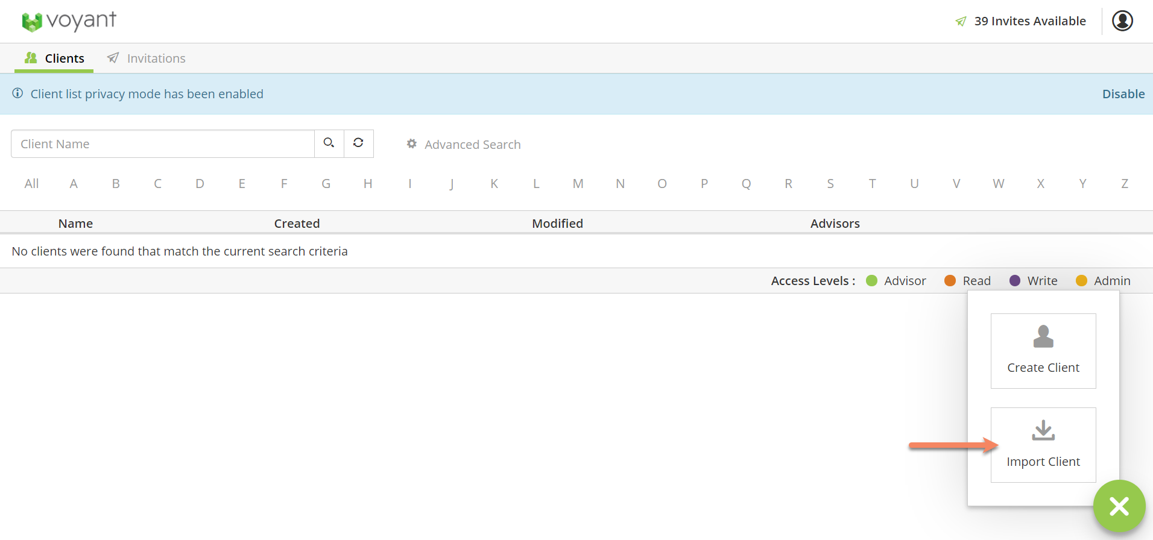Click the Client Name search field
This screenshot has width=1153, height=540.
coord(163,144)
